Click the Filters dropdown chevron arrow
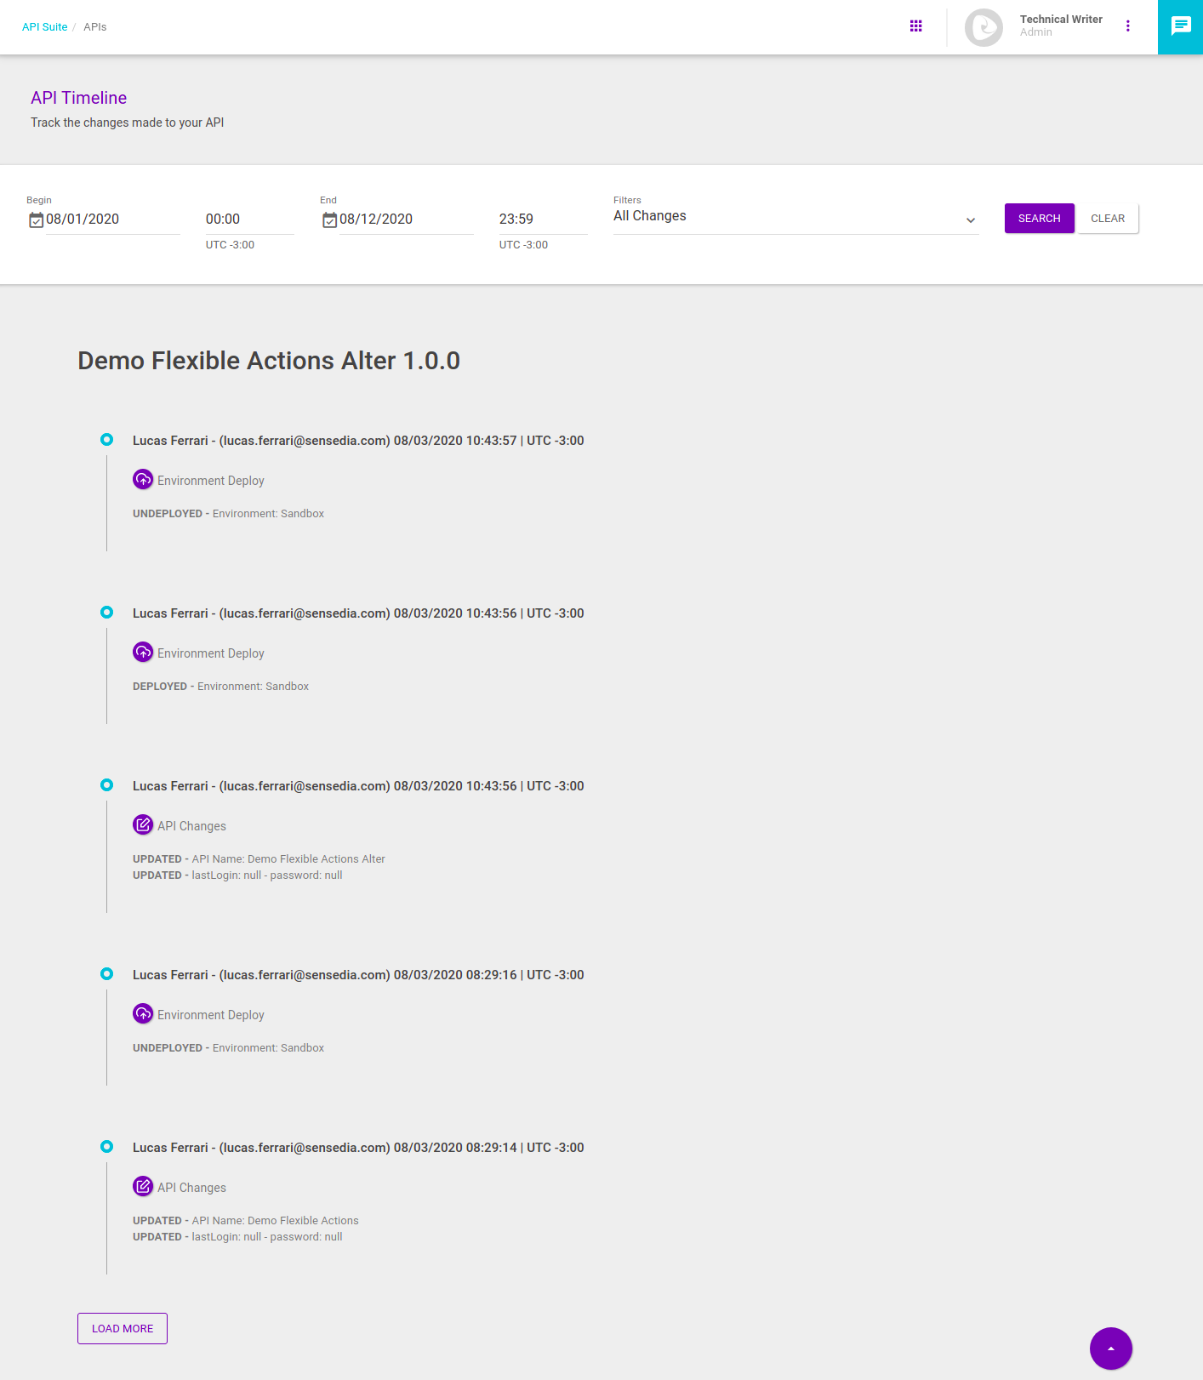Screen dimensions: 1203x1380 pos(970,220)
